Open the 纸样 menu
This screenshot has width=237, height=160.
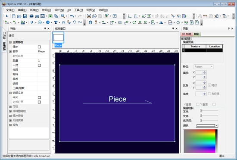pos(34,10)
